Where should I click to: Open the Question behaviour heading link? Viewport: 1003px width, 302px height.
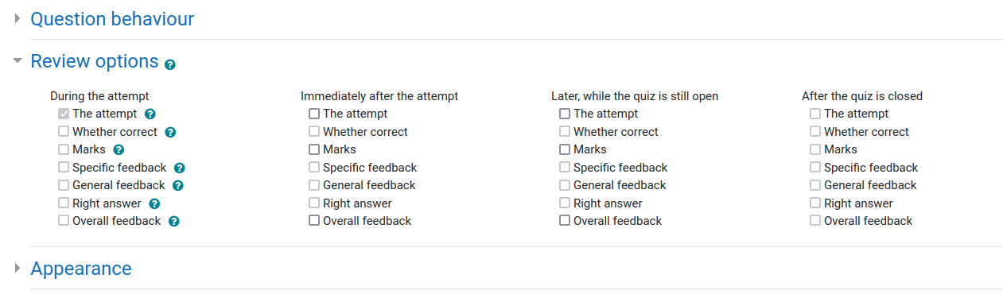pos(112,19)
